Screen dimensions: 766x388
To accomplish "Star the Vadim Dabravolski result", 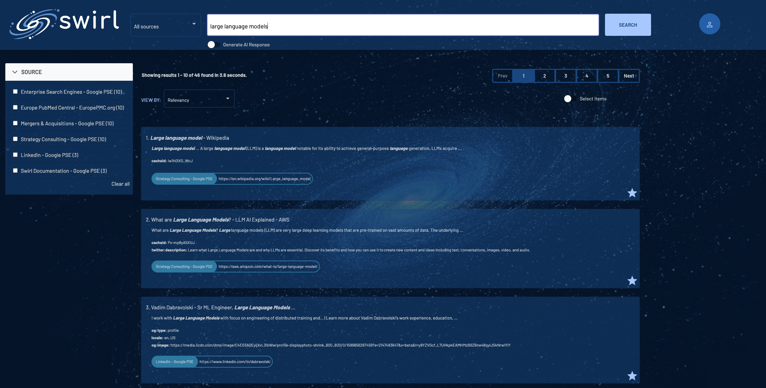I will point(632,376).
